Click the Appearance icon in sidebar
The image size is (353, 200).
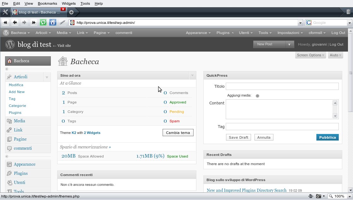9,164
